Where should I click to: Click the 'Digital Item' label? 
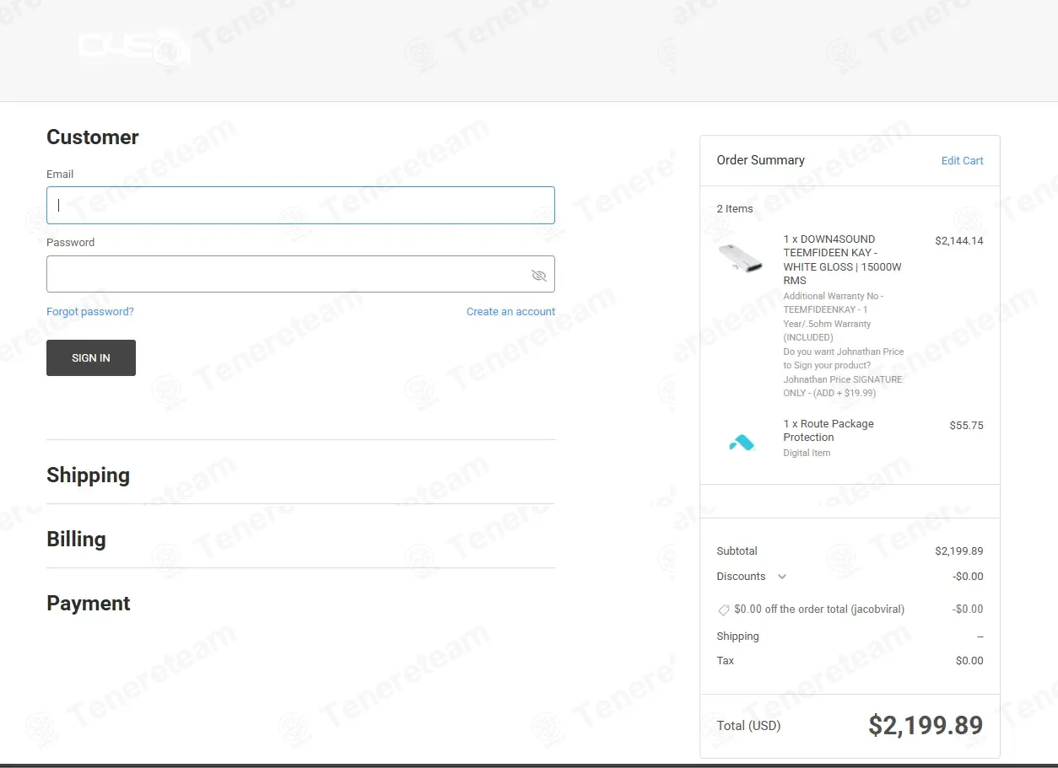807,454
